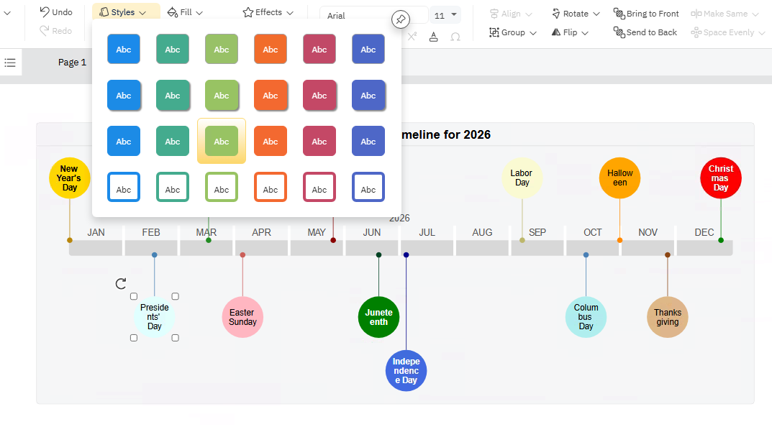772x427 pixels.
Task: Click Bring to Front
Action: [x=646, y=14]
